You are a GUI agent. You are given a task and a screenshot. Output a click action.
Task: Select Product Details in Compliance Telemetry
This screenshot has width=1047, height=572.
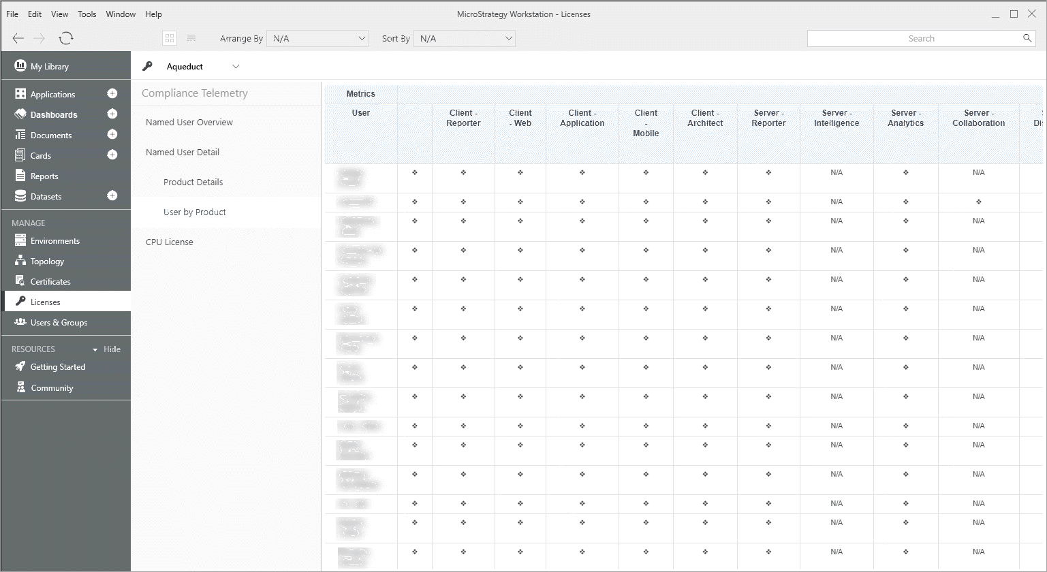pyautogui.click(x=193, y=182)
